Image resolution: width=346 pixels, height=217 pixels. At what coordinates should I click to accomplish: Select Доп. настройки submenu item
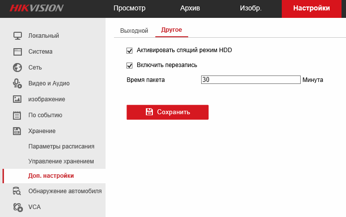point(51,176)
